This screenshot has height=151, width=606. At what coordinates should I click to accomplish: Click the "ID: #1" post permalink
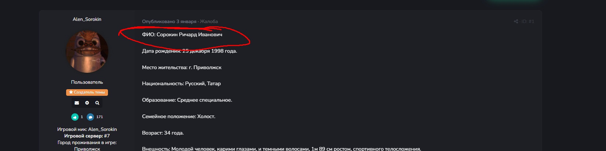tap(528, 22)
